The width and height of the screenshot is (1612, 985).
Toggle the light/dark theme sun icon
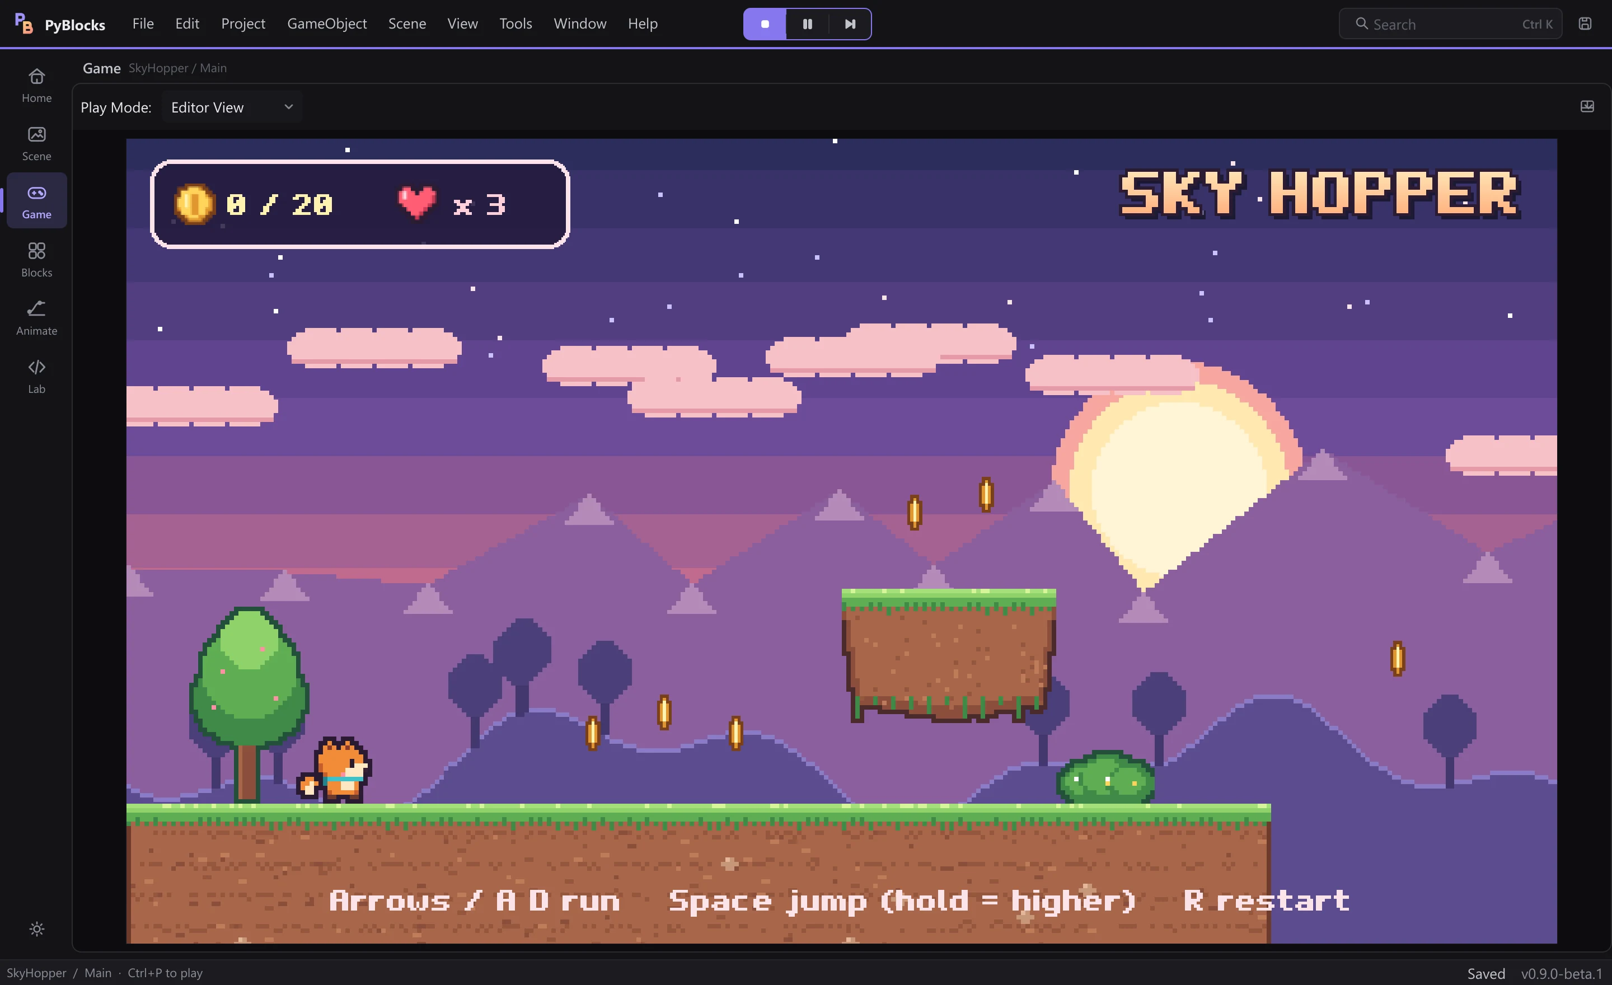(36, 928)
